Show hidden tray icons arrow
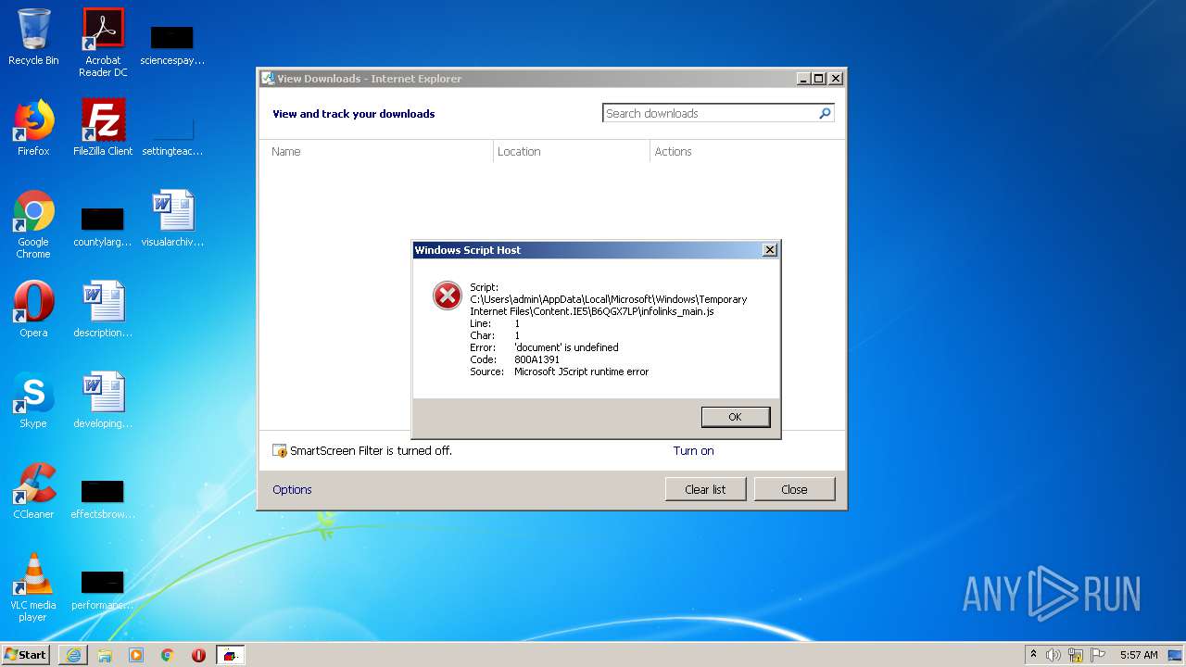The width and height of the screenshot is (1186, 667). [x=1033, y=654]
